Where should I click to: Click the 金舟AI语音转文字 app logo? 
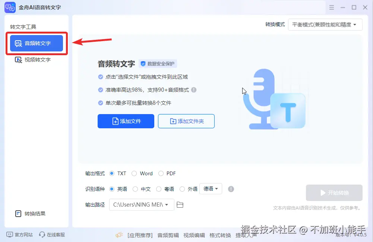pyautogui.click(x=10, y=7)
